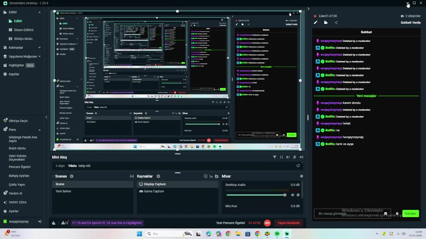
Task: Open Bulut robotu page
Action: pos(17,148)
